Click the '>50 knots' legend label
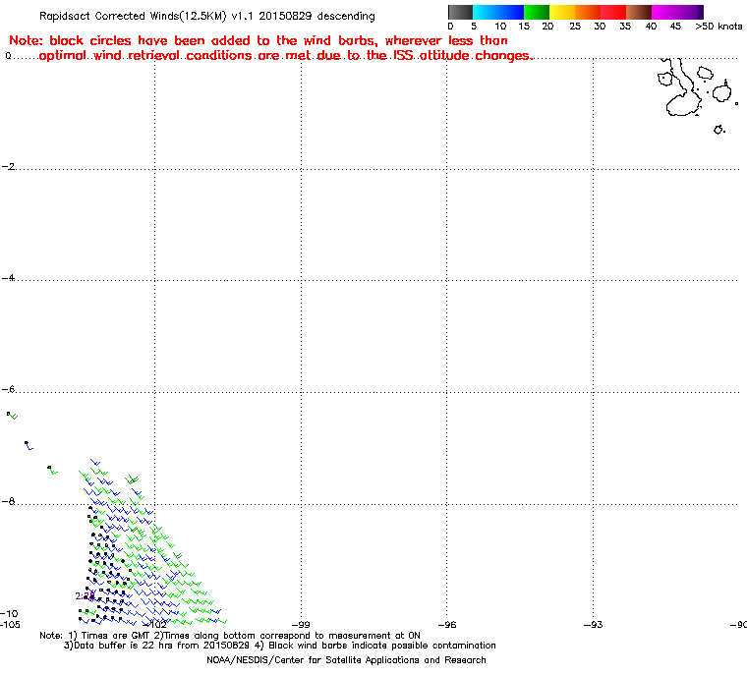 (718, 27)
